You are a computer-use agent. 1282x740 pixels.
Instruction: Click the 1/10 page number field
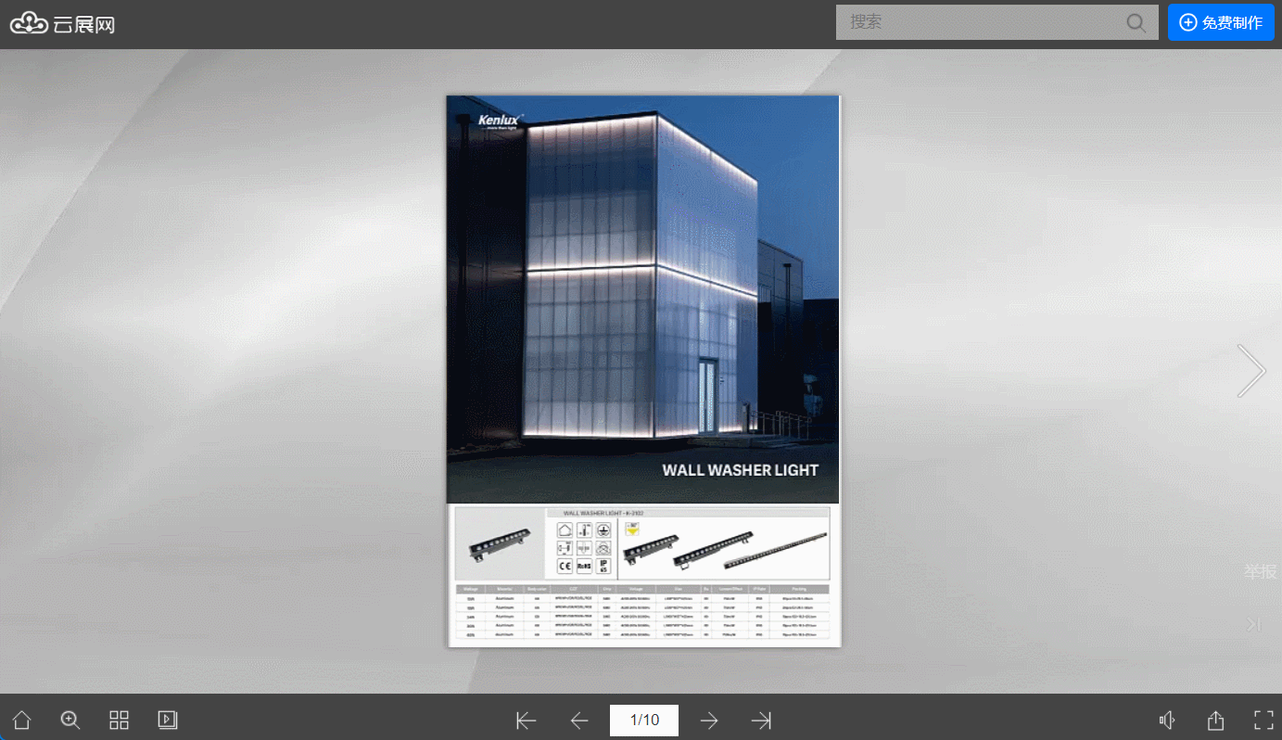[x=644, y=721]
